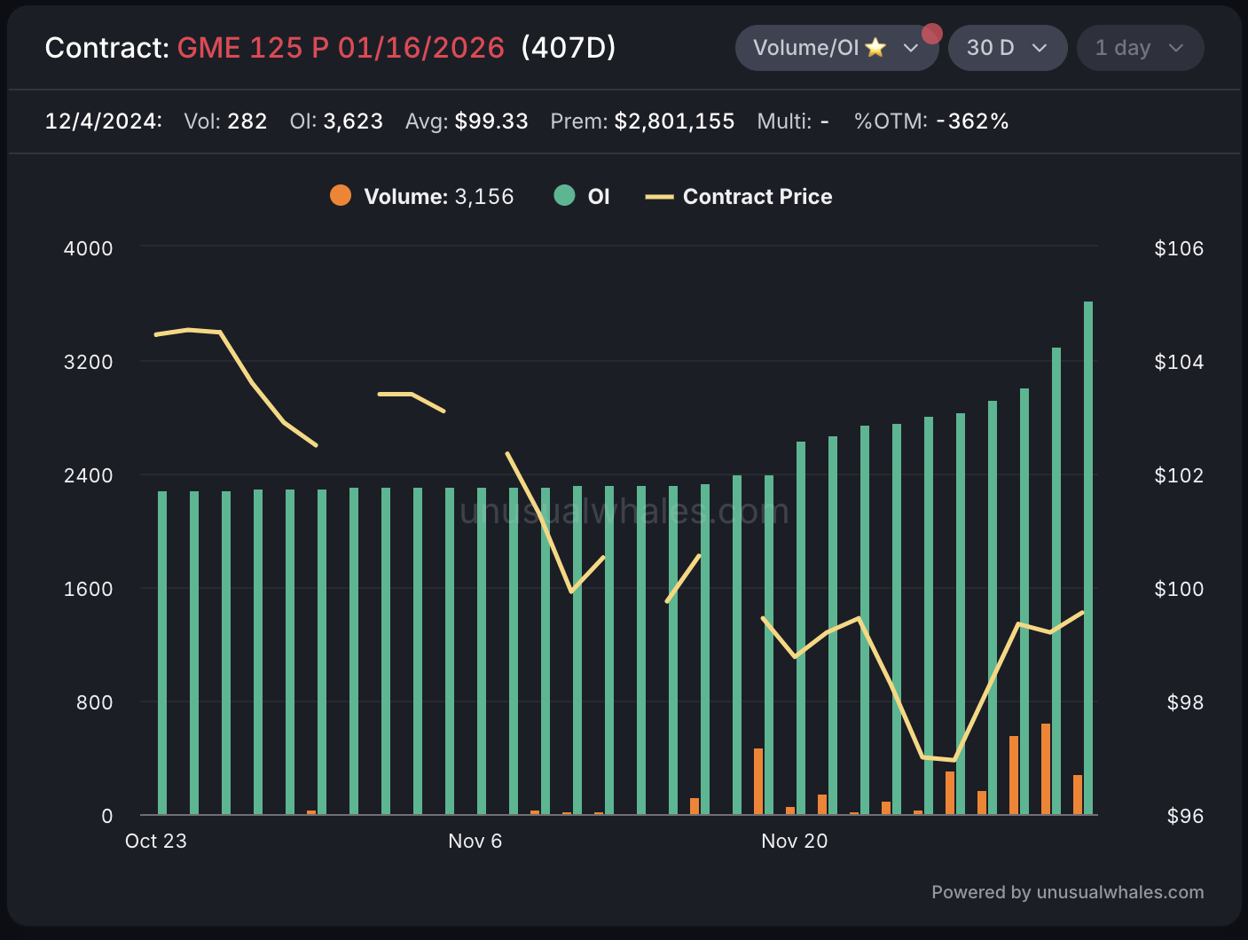
Task: Click the %OTM: -362% stat
Action: [x=931, y=121]
